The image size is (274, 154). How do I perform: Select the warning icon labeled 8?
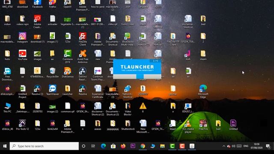click(143, 107)
